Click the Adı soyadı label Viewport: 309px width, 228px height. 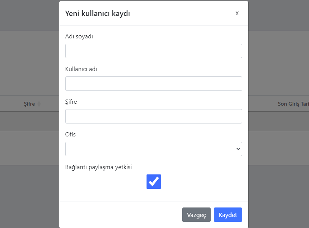click(79, 36)
